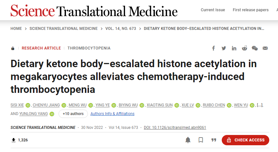Screen dimensions: 278x152
Task: Share article on Twitter
Action: coord(224,48)
